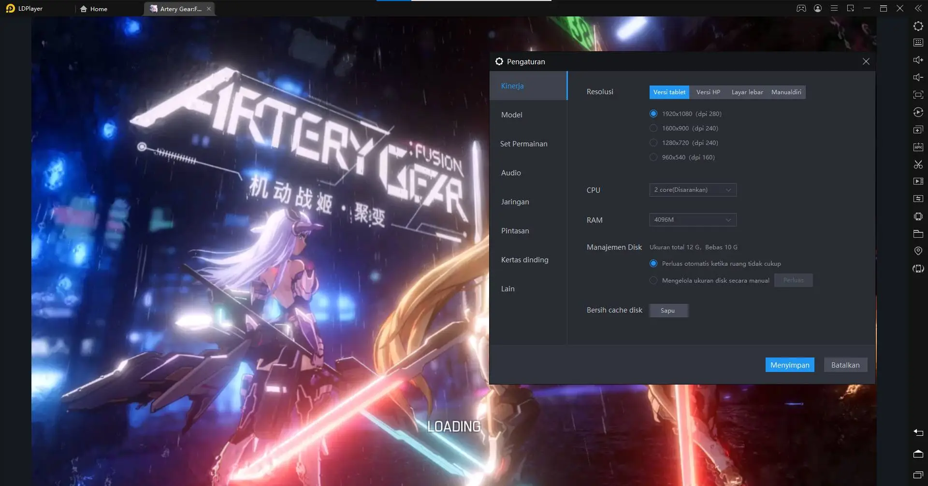Open Audio settings section

pos(528,172)
